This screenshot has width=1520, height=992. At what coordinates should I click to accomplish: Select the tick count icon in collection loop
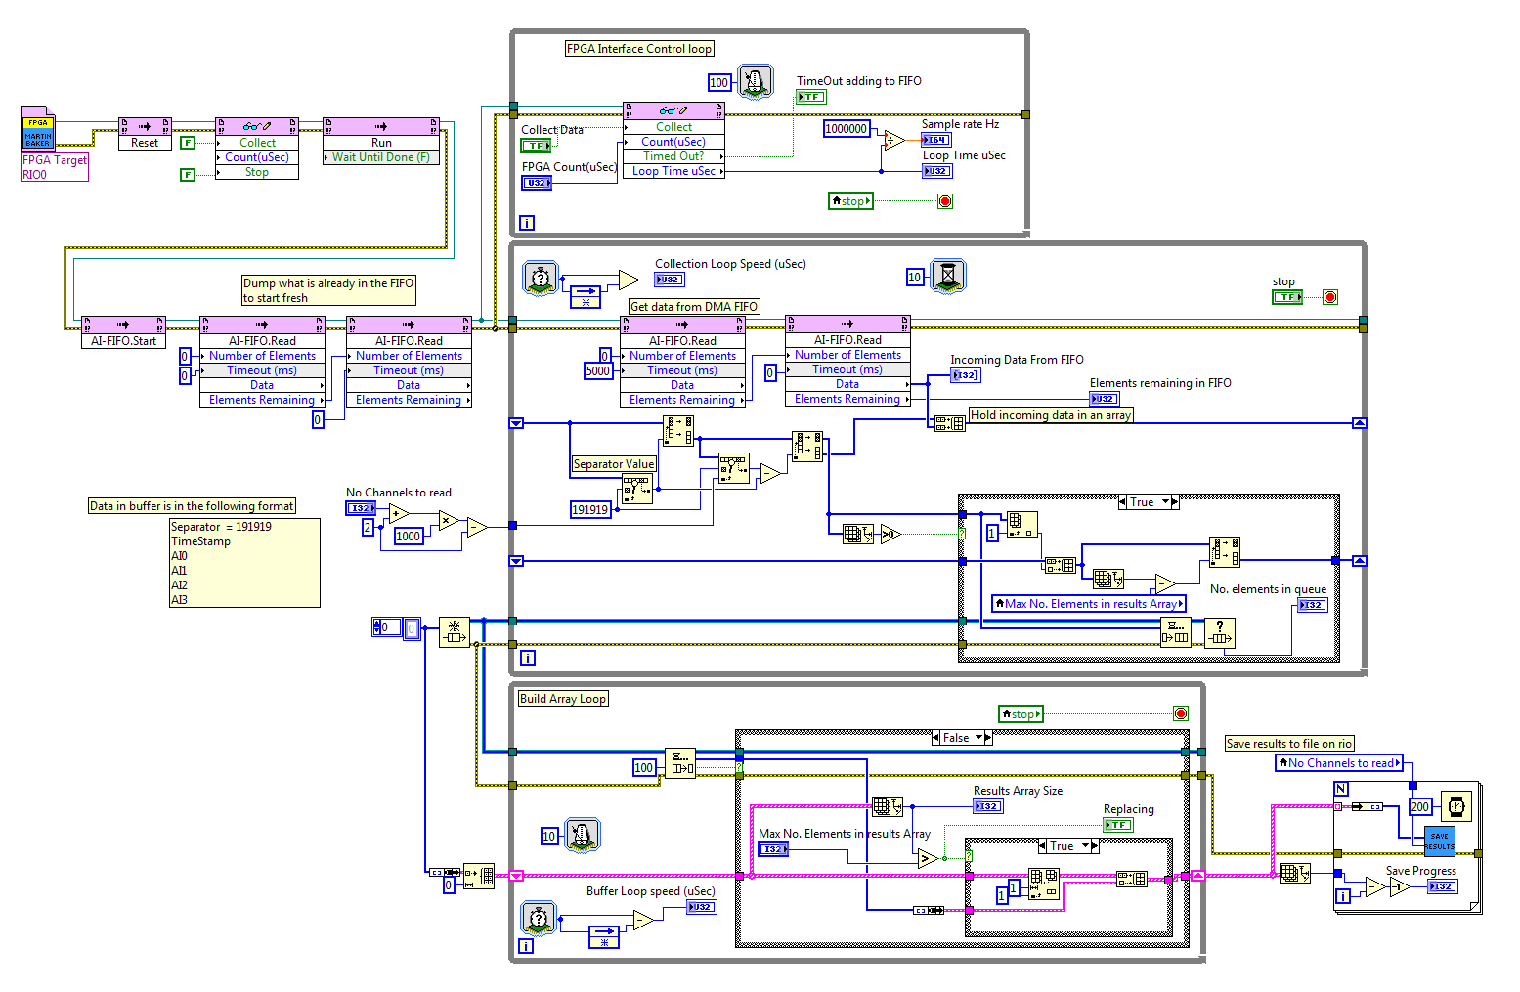click(x=541, y=279)
